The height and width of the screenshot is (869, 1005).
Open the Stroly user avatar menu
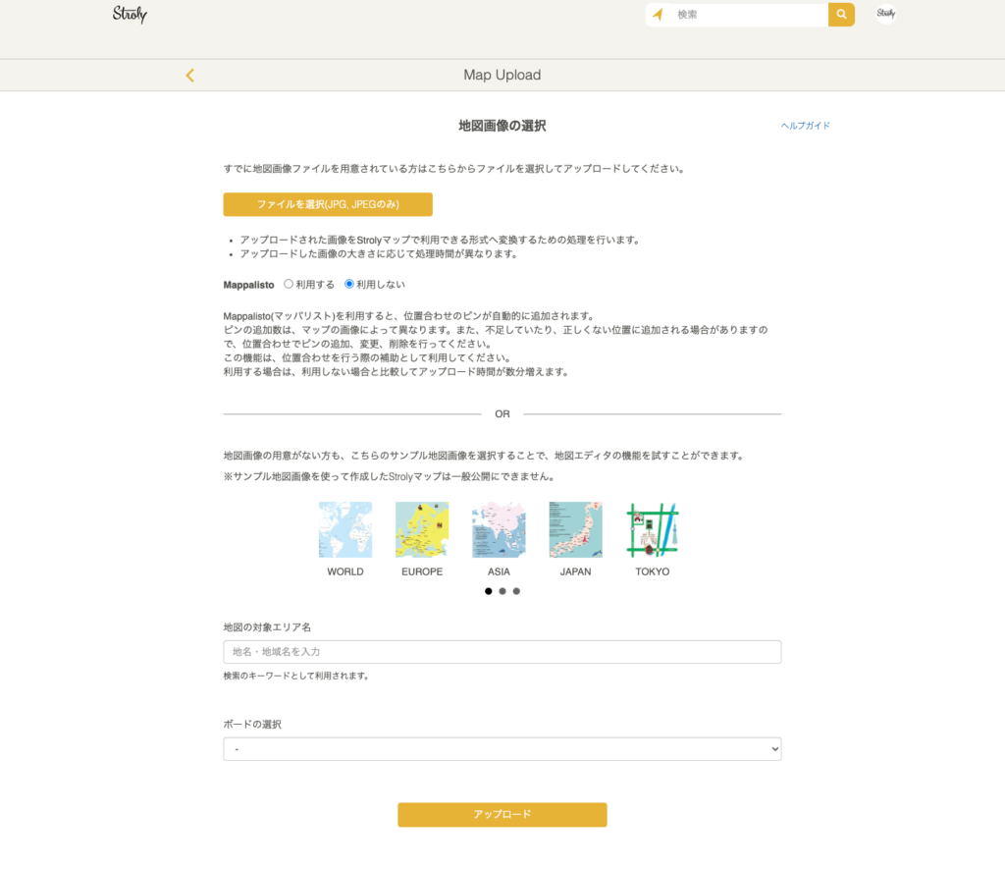pyautogui.click(x=885, y=14)
